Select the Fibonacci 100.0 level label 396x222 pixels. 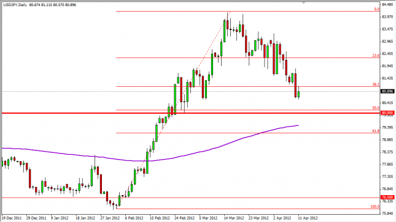pyautogui.click(x=375, y=206)
